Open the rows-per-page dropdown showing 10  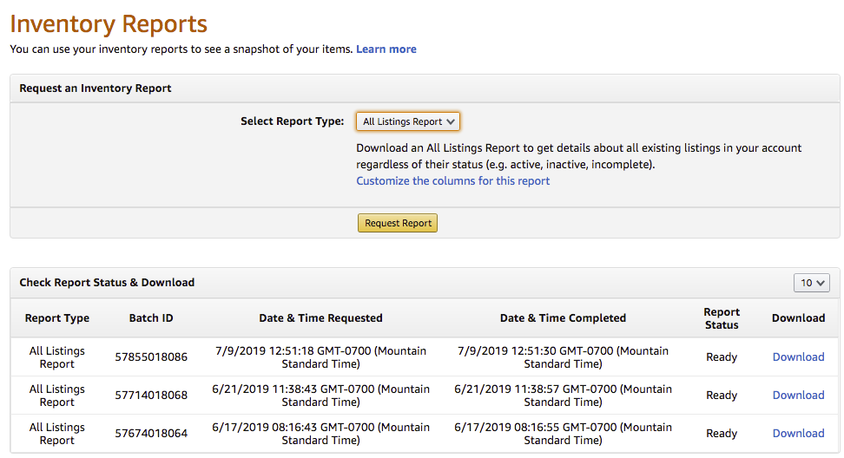pyautogui.click(x=812, y=283)
